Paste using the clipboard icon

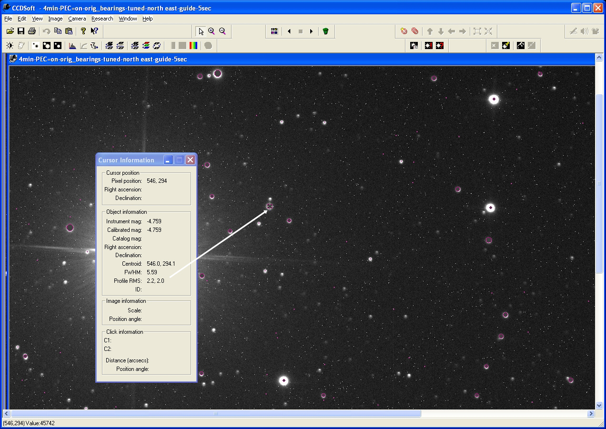69,31
